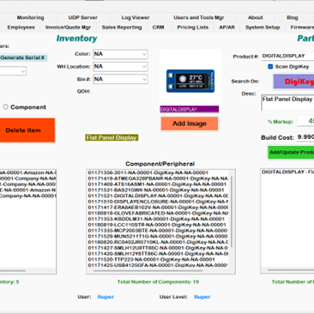This screenshot has width=314, height=314.
Task: Click the Super user level value
Action: coord(202,297)
